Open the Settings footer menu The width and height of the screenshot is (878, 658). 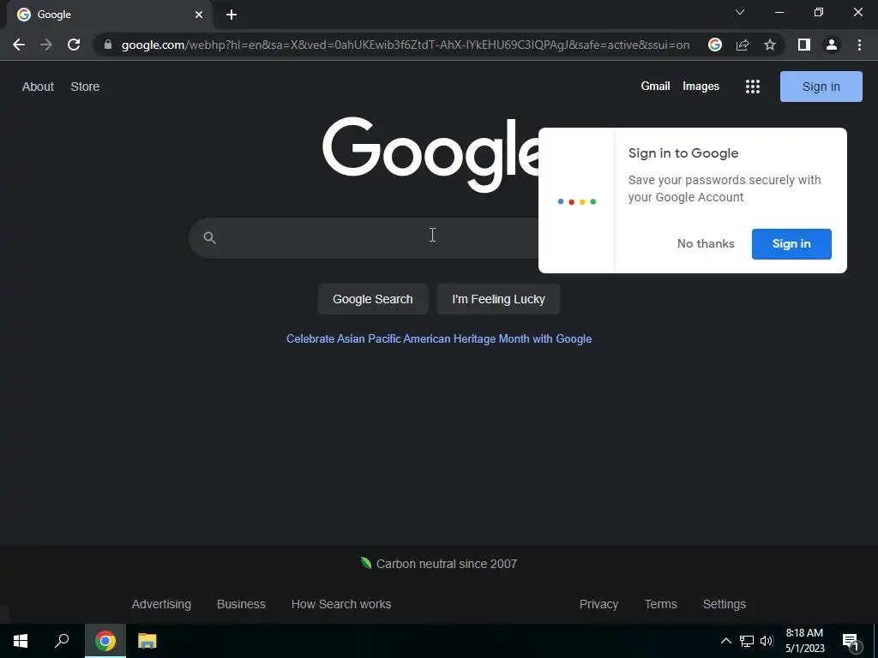tap(724, 604)
